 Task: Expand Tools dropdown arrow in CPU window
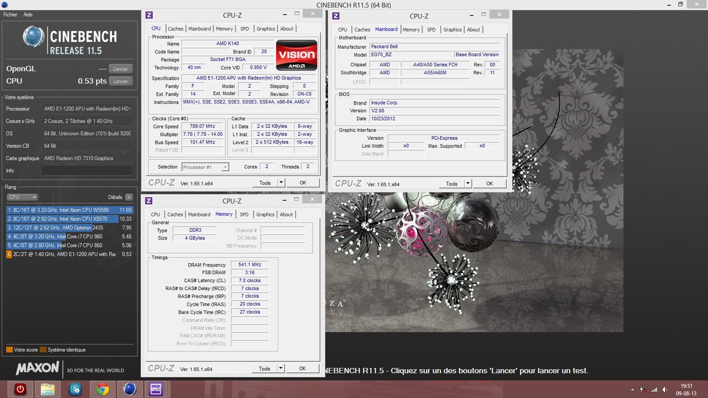coord(281,183)
